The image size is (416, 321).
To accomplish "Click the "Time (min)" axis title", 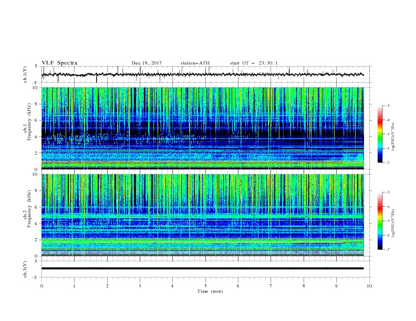I will click(210, 291).
